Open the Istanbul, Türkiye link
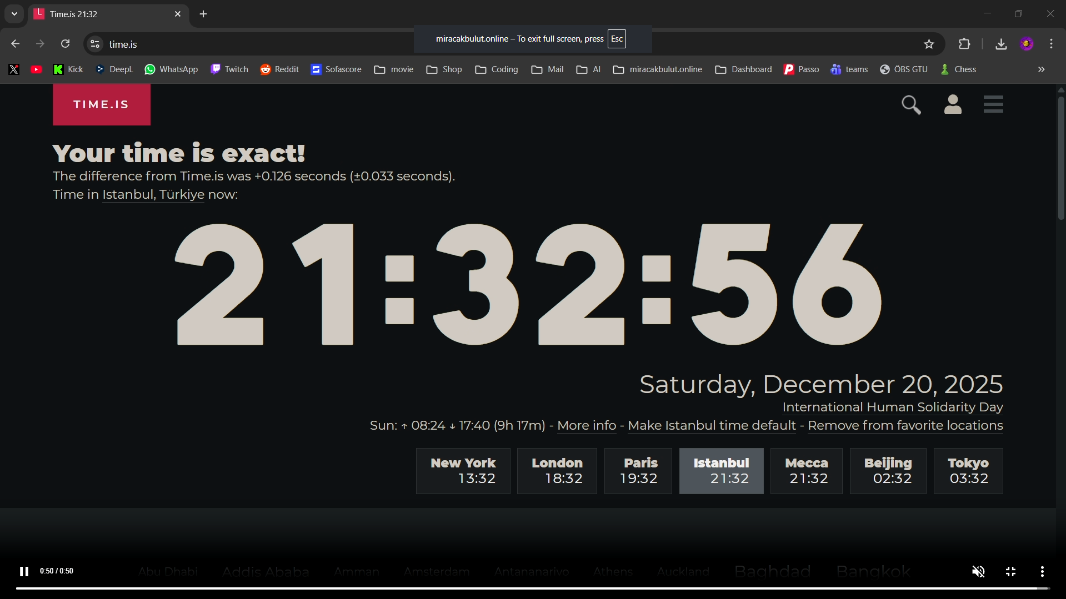 click(x=153, y=195)
